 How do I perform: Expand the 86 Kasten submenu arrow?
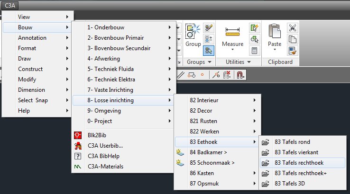[255, 173]
